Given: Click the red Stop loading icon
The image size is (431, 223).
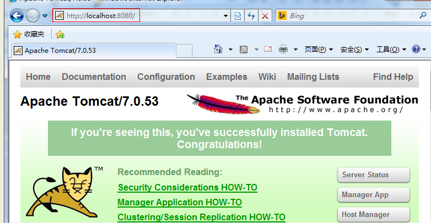Looking at the screenshot, I should point(265,16).
